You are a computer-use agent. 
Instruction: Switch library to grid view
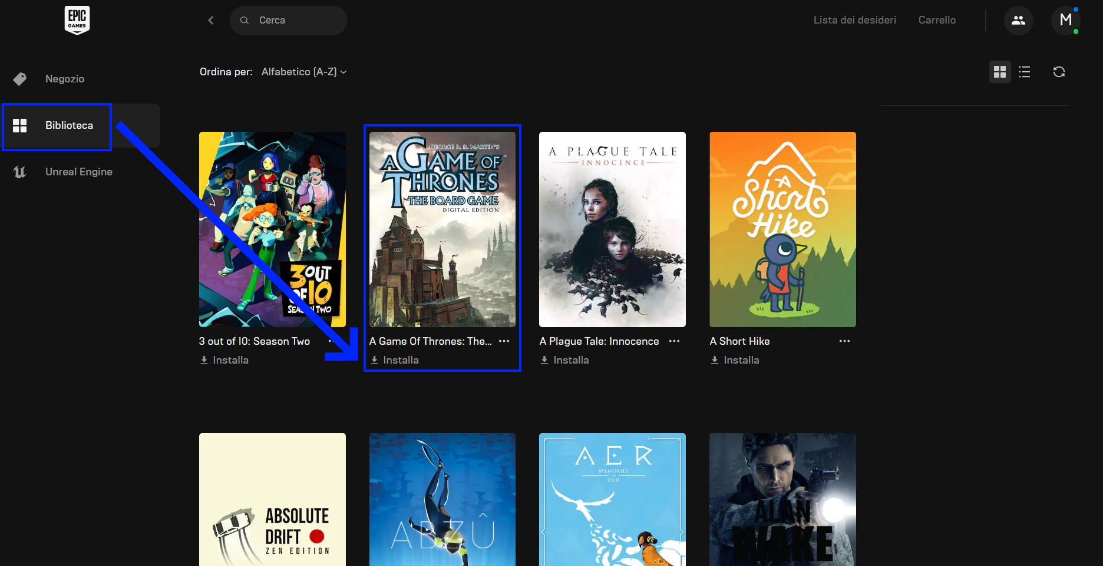1000,72
